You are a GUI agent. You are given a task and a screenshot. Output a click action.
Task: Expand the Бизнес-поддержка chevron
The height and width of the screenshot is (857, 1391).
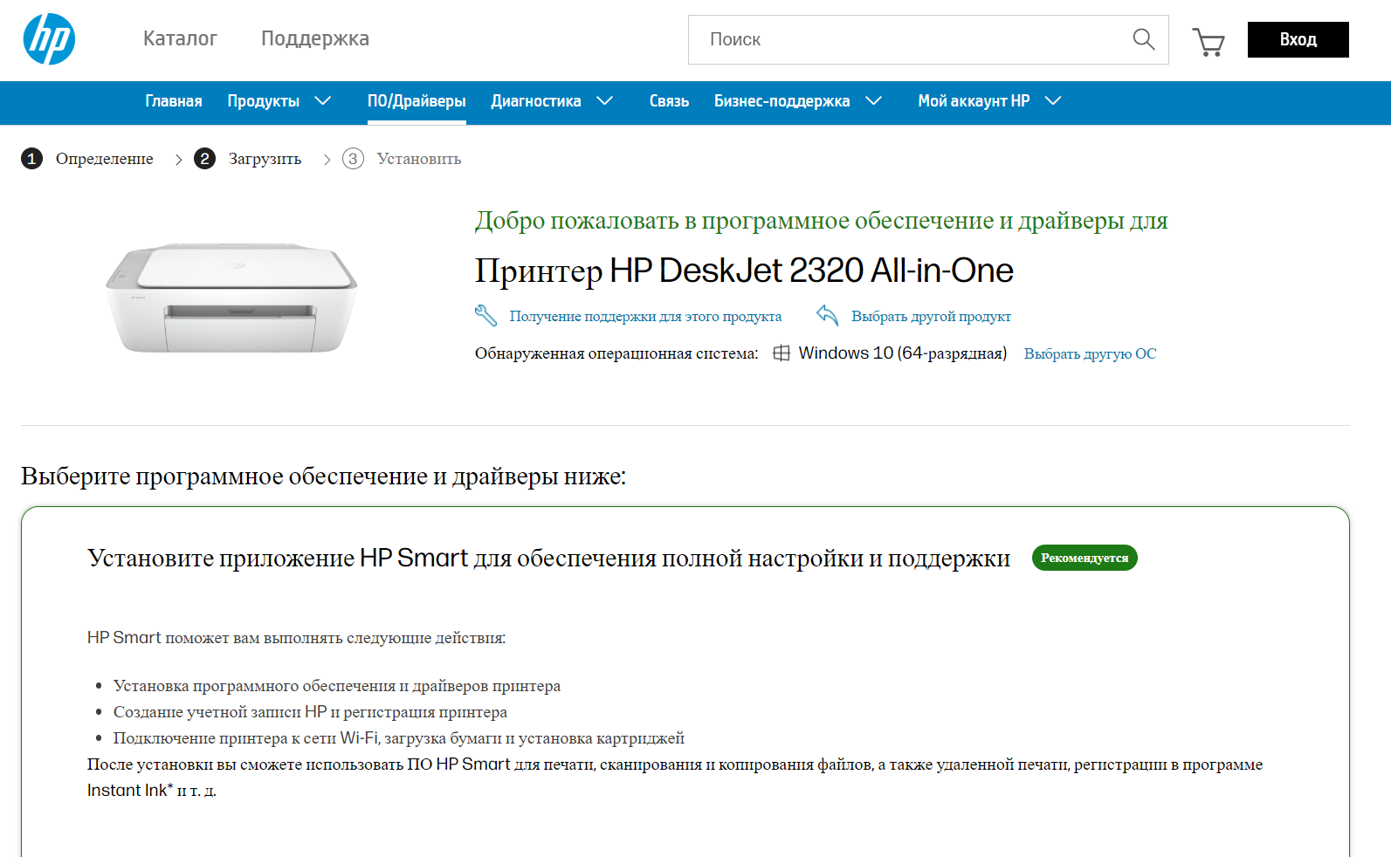(873, 100)
